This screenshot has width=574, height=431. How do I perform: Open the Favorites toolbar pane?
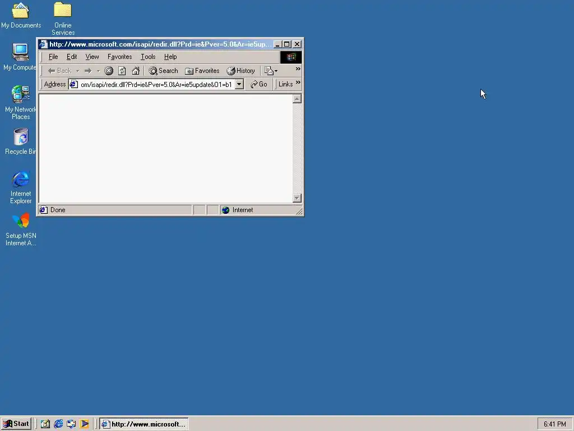point(202,71)
